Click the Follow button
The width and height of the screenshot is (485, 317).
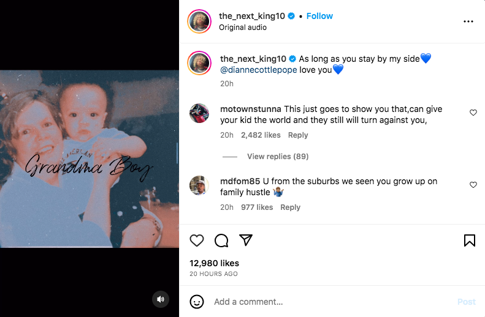coord(319,16)
